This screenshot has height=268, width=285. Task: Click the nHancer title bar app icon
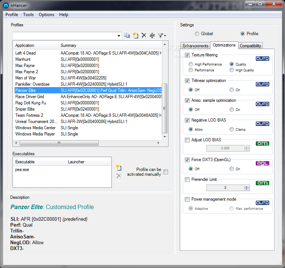[x=6, y=5]
